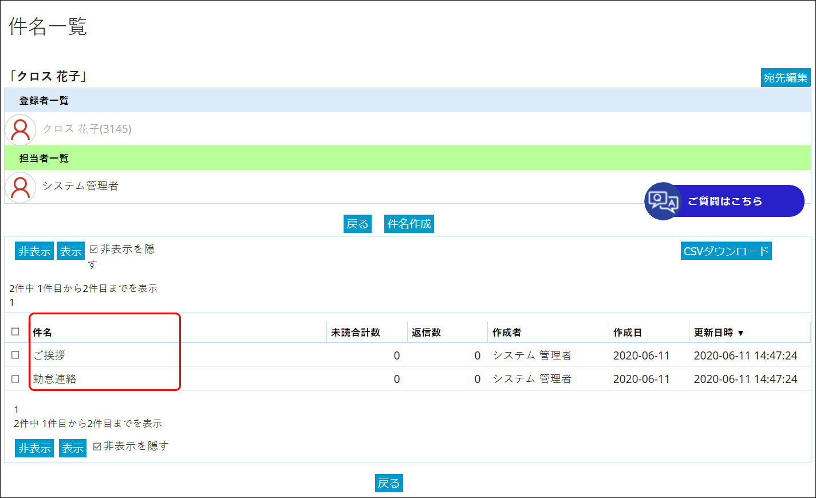This screenshot has height=498, width=816.
Task: Click the assignee name システム管理者
Action: click(x=80, y=186)
